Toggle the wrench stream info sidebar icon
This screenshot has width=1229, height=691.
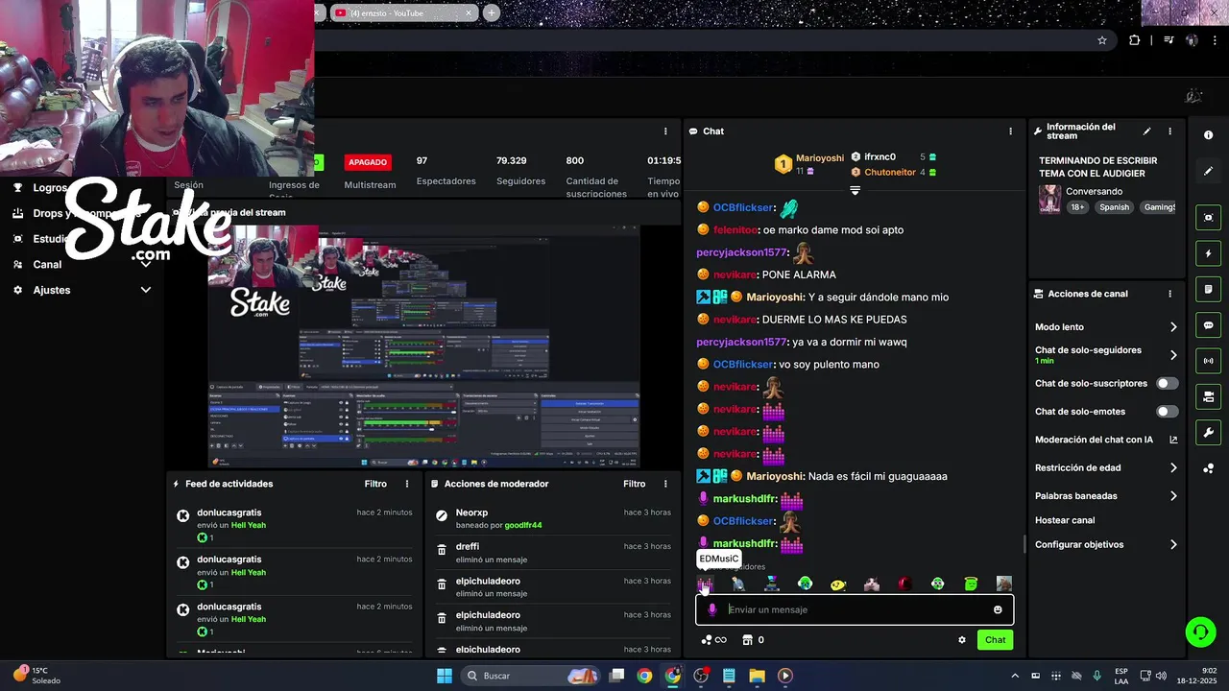(1208, 433)
